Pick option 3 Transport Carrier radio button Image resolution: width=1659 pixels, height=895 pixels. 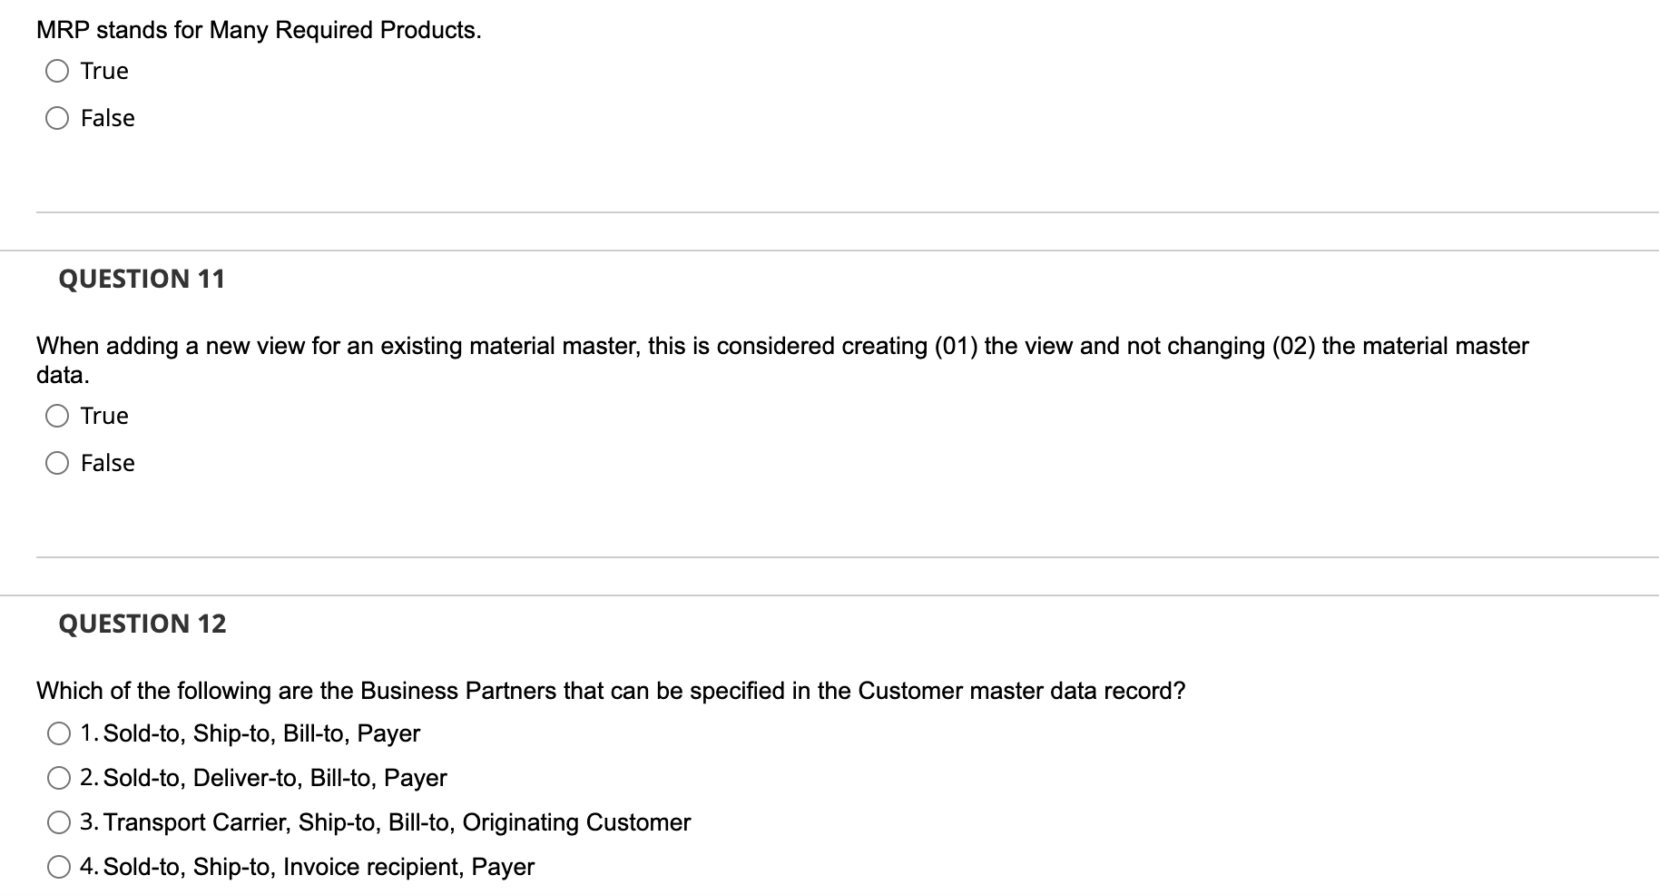59,822
